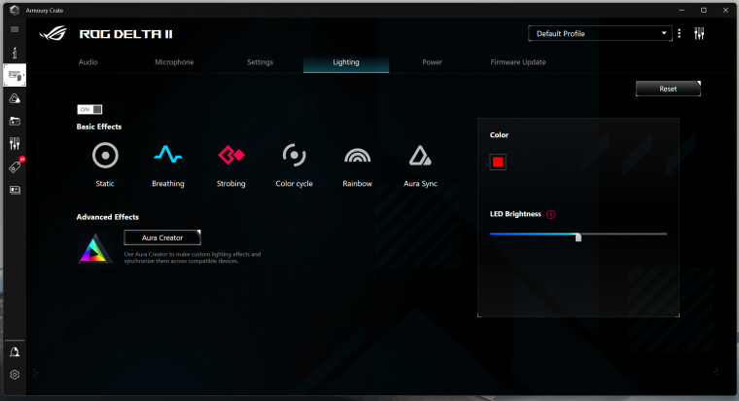
Task: Open the red color swatch picker
Action: (498, 163)
